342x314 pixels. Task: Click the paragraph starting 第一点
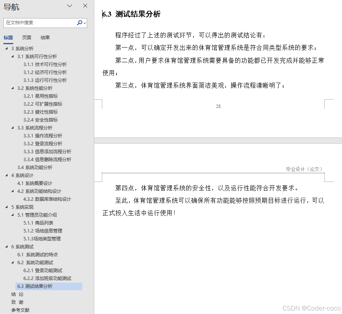[216, 48]
